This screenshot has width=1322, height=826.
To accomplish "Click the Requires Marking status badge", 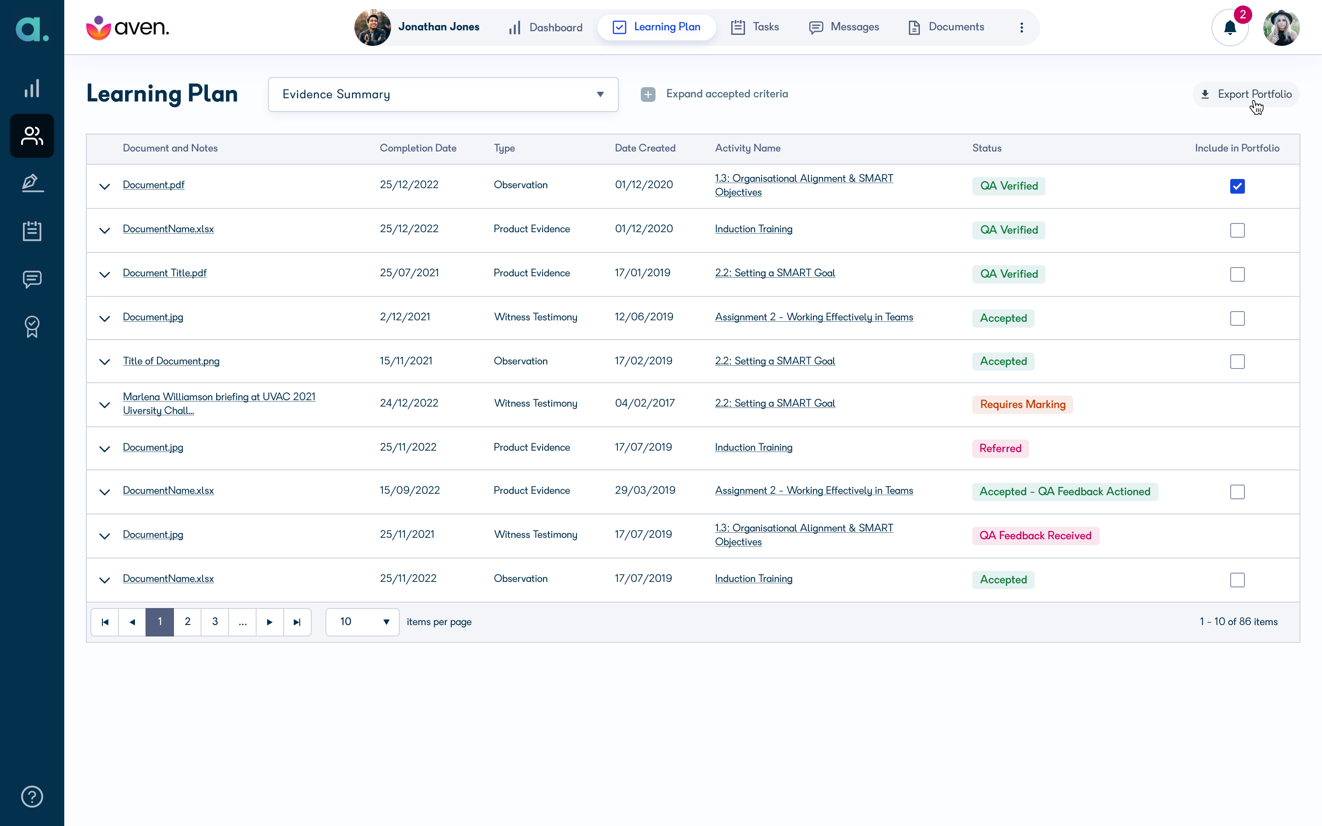I will 1022,404.
